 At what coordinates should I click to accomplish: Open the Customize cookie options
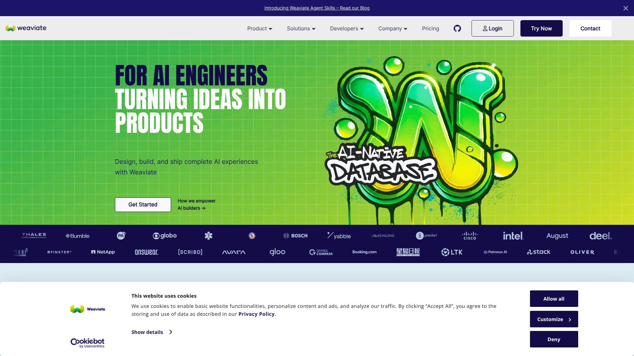click(x=554, y=319)
